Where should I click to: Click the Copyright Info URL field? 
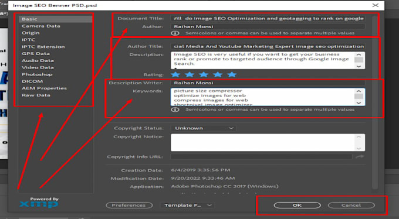point(261,157)
